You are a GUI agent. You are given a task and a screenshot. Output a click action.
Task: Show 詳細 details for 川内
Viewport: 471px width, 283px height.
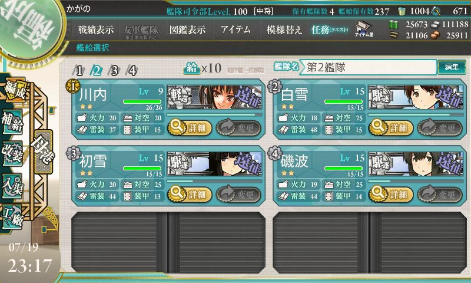pos(190,127)
